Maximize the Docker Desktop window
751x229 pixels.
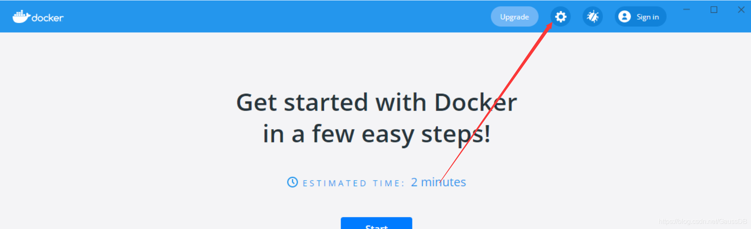coord(714,9)
